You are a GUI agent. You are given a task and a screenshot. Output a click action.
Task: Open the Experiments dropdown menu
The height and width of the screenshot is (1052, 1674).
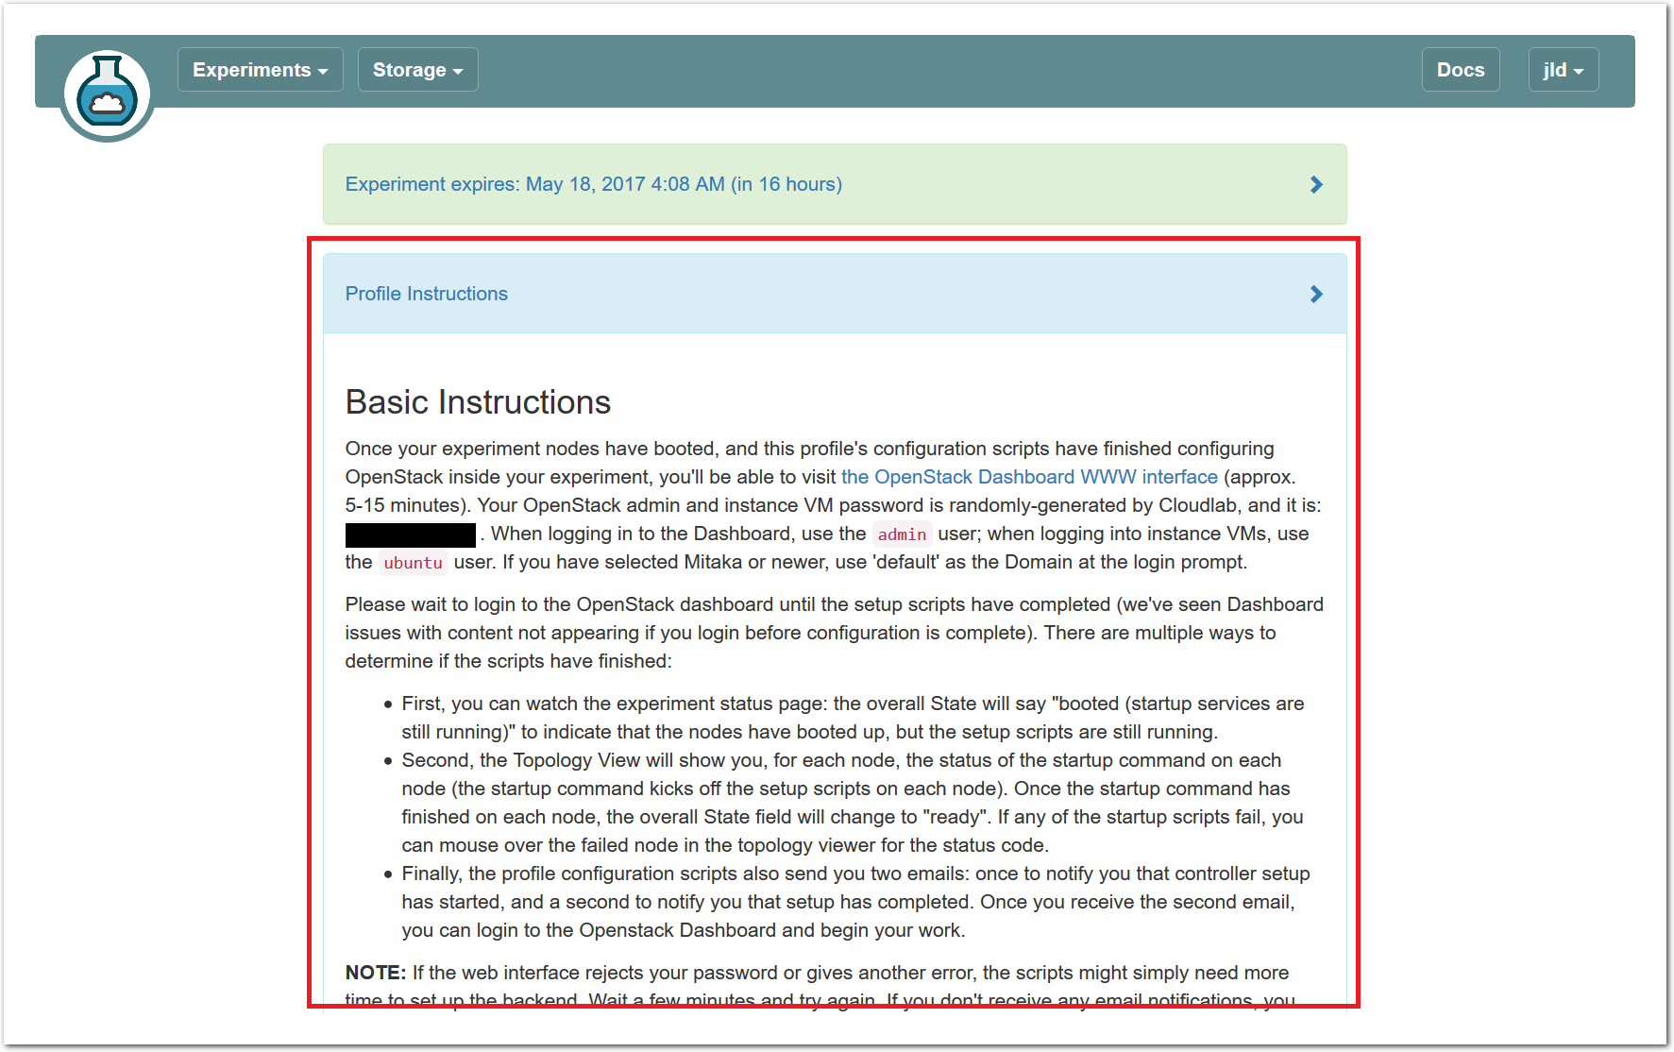tap(261, 70)
